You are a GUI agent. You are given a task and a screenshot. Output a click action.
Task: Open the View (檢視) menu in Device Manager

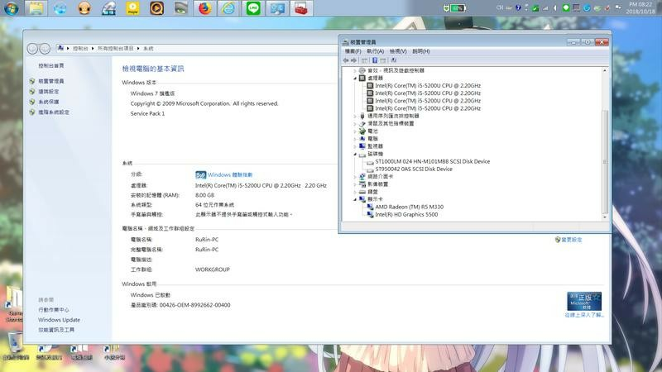point(398,51)
